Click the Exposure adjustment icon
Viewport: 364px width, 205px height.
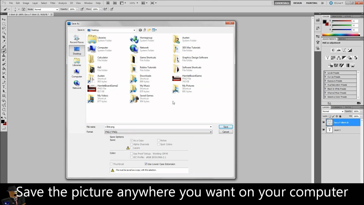(x=350, y=50)
